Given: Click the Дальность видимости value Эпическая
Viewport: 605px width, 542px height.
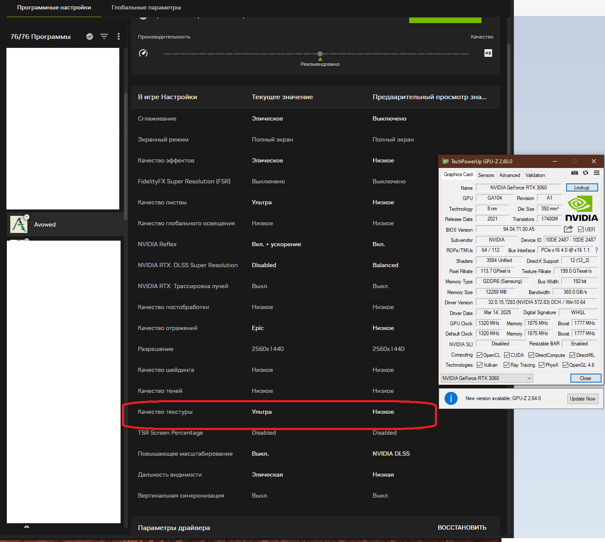Looking at the screenshot, I should [x=267, y=474].
